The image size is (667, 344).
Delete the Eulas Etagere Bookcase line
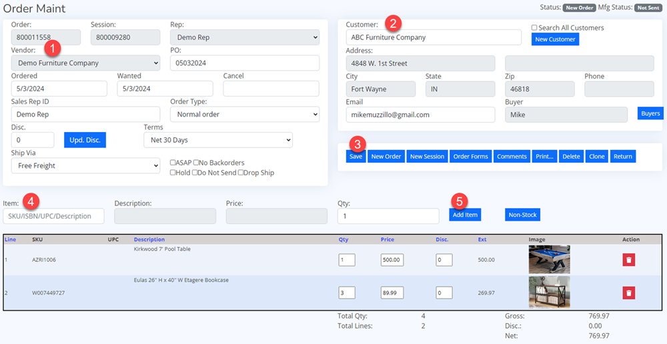point(629,293)
